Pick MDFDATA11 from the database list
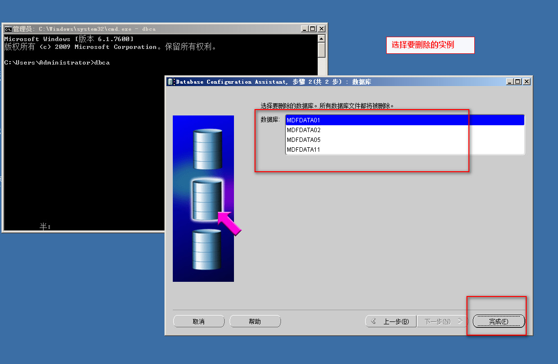This screenshot has height=364, width=558. click(x=303, y=150)
